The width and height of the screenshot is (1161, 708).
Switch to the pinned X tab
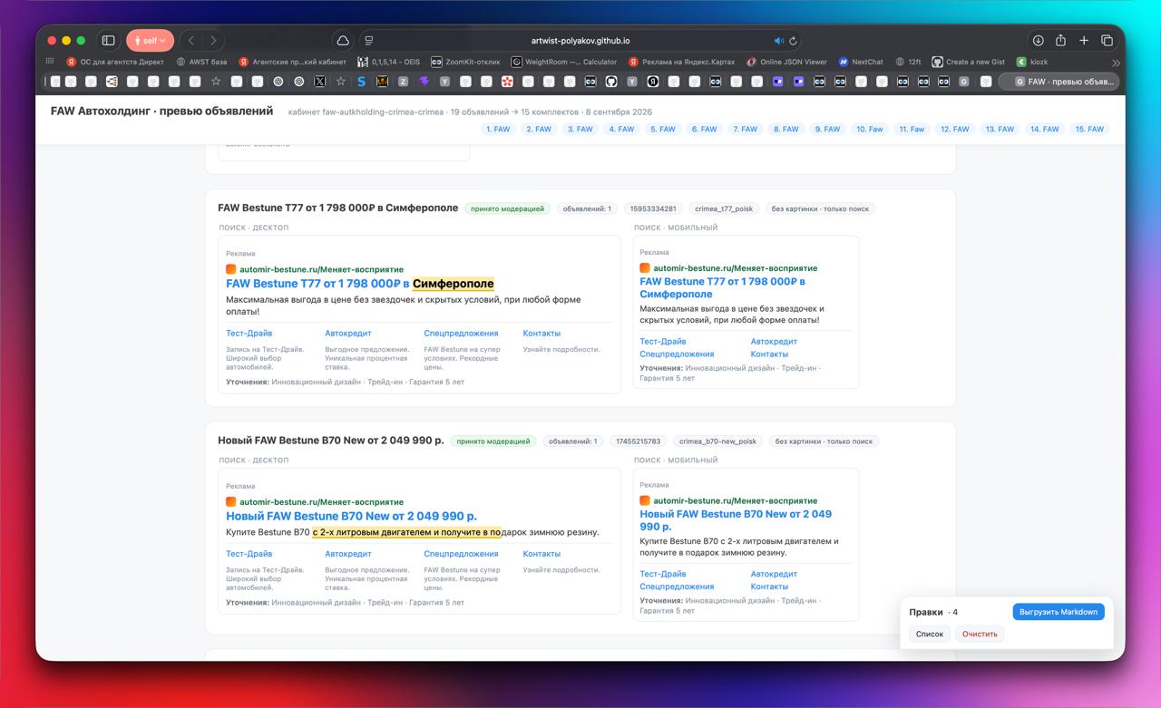pos(320,82)
